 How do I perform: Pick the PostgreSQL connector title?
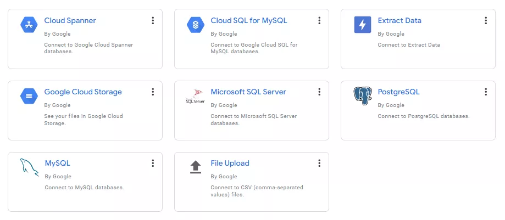click(x=398, y=92)
